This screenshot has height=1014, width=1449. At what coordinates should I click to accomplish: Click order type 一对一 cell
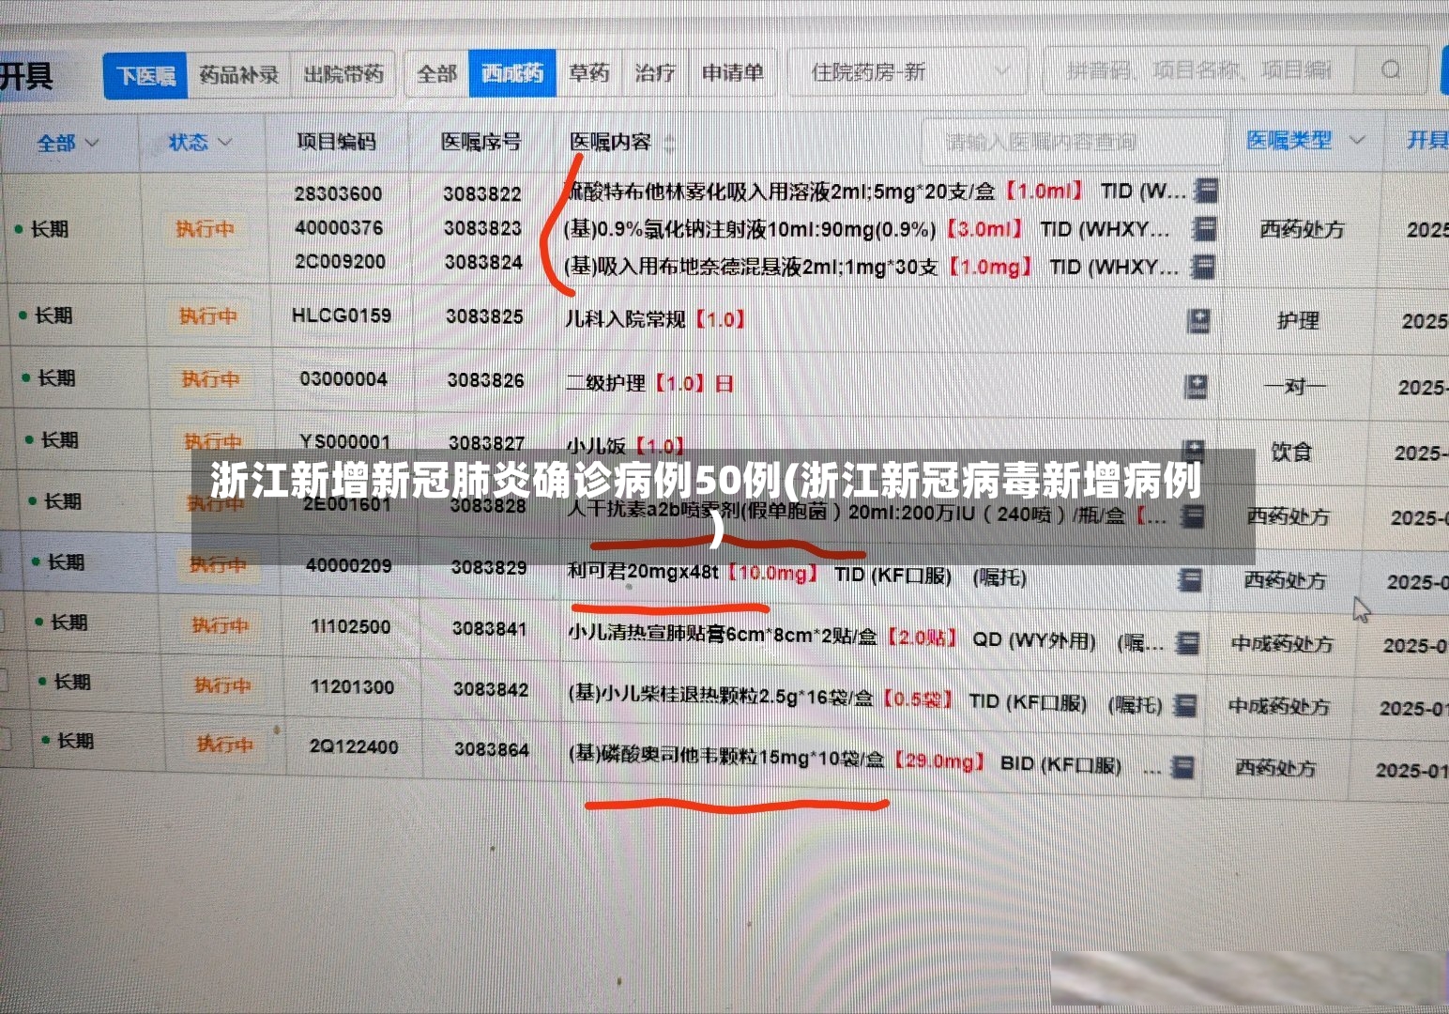point(1295,386)
